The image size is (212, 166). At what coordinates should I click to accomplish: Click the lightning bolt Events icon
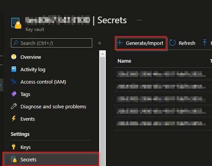coord(14,119)
